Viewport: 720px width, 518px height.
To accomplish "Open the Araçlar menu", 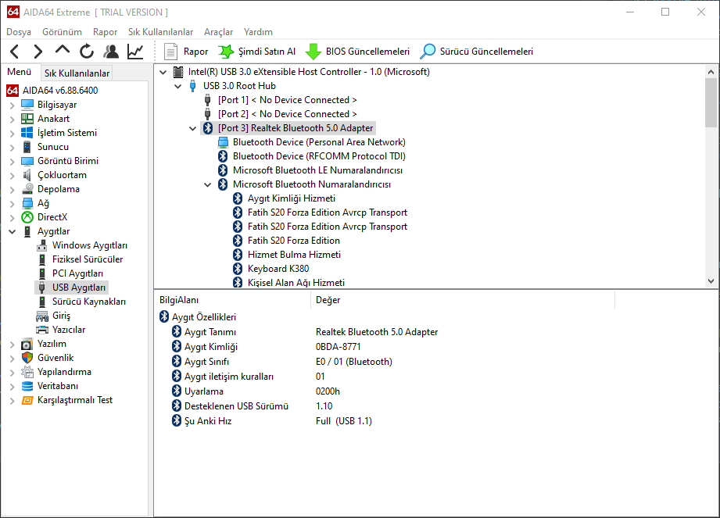I will click(x=219, y=32).
